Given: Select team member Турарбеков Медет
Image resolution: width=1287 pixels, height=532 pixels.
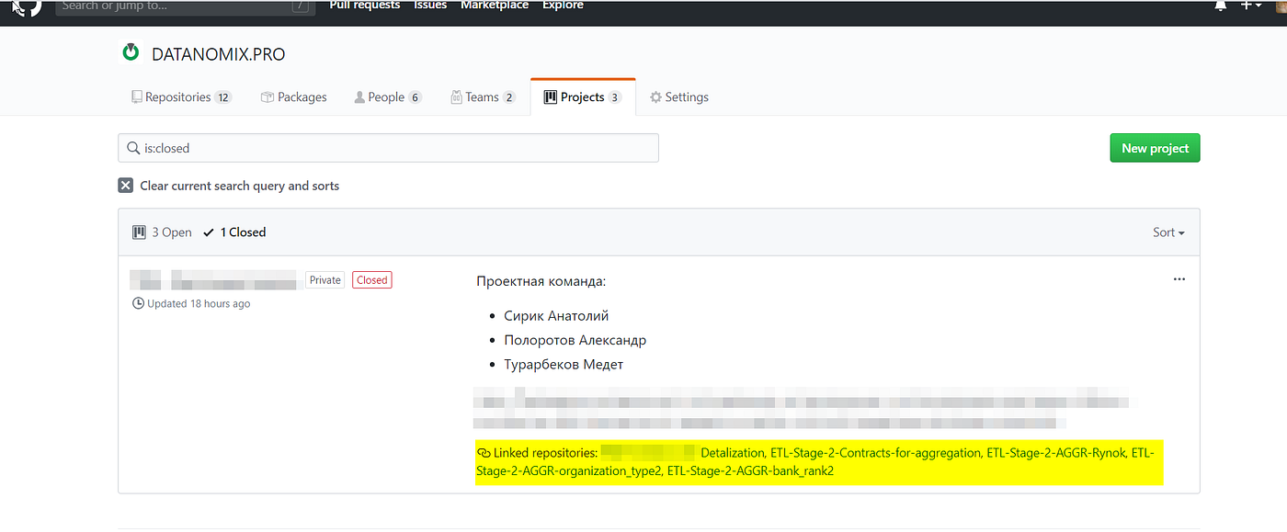Looking at the screenshot, I should click(x=564, y=365).
